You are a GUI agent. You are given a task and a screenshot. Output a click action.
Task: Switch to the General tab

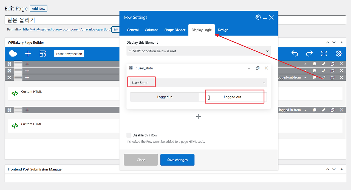click(x=133, y=30)
